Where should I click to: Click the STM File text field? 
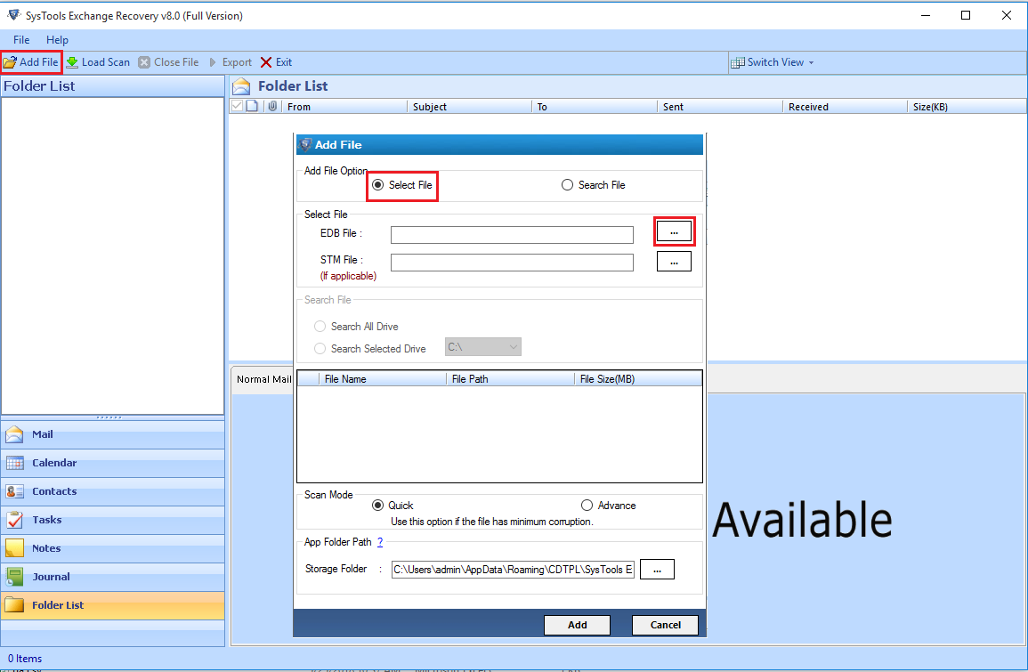tap(512, 263)
